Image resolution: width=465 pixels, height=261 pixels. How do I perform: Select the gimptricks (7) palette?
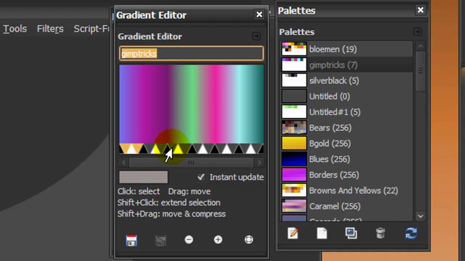(347, 65)
